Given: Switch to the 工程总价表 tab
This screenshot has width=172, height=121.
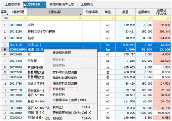Looking at the screenshot, I should tap(12, 4).
